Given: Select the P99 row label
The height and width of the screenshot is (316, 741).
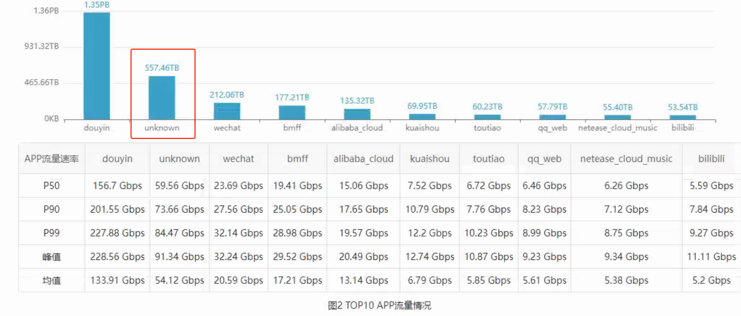Looking at the screenshot, I should click(52, 233).
